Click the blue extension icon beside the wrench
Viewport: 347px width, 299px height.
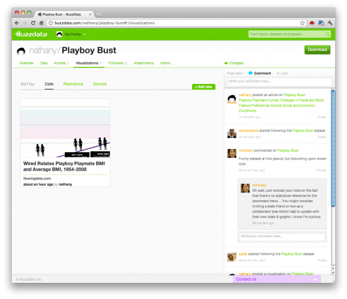[321, 23]
